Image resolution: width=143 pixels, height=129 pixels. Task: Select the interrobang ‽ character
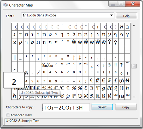[x=121, y=65]
